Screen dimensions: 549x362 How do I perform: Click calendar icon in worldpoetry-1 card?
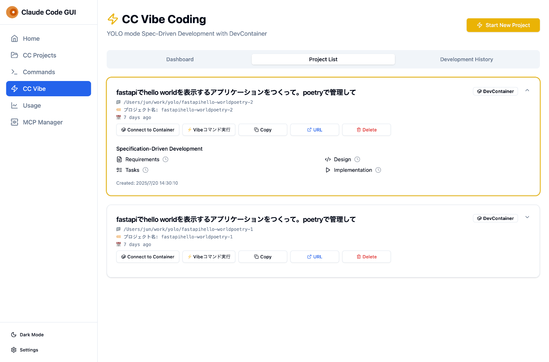tap(118, 244)
